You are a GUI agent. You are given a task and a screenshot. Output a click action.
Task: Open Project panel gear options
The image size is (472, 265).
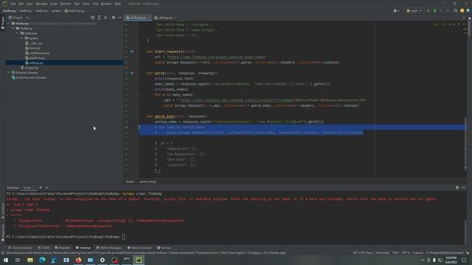click(114, 18)
